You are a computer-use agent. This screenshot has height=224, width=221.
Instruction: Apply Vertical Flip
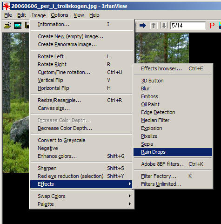coord(82,80)
